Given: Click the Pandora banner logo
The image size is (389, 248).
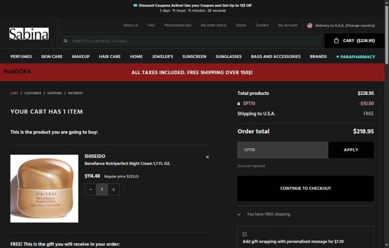Looking at the screenshot, I should (x=17, y=72).
